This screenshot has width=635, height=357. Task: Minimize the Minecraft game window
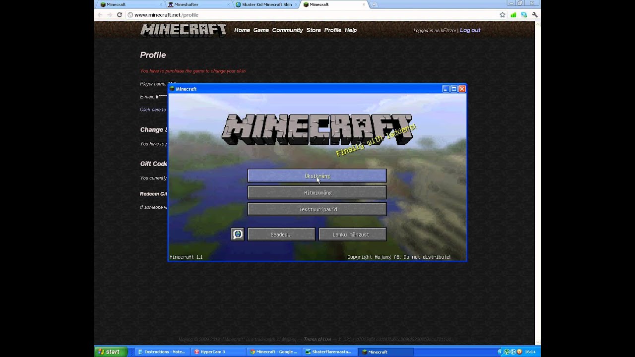tap(445, 89)
